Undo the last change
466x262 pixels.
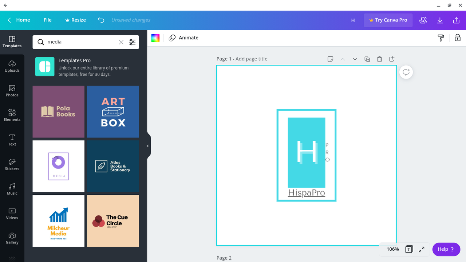101,20
